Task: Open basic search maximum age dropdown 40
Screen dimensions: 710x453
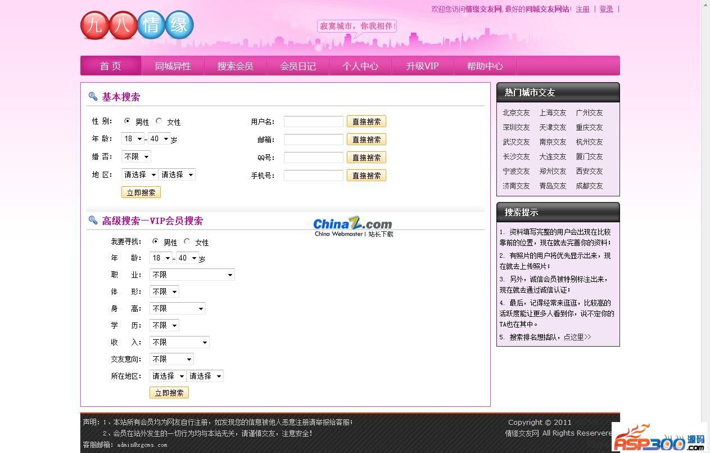Action: click(x=159, y=138)
